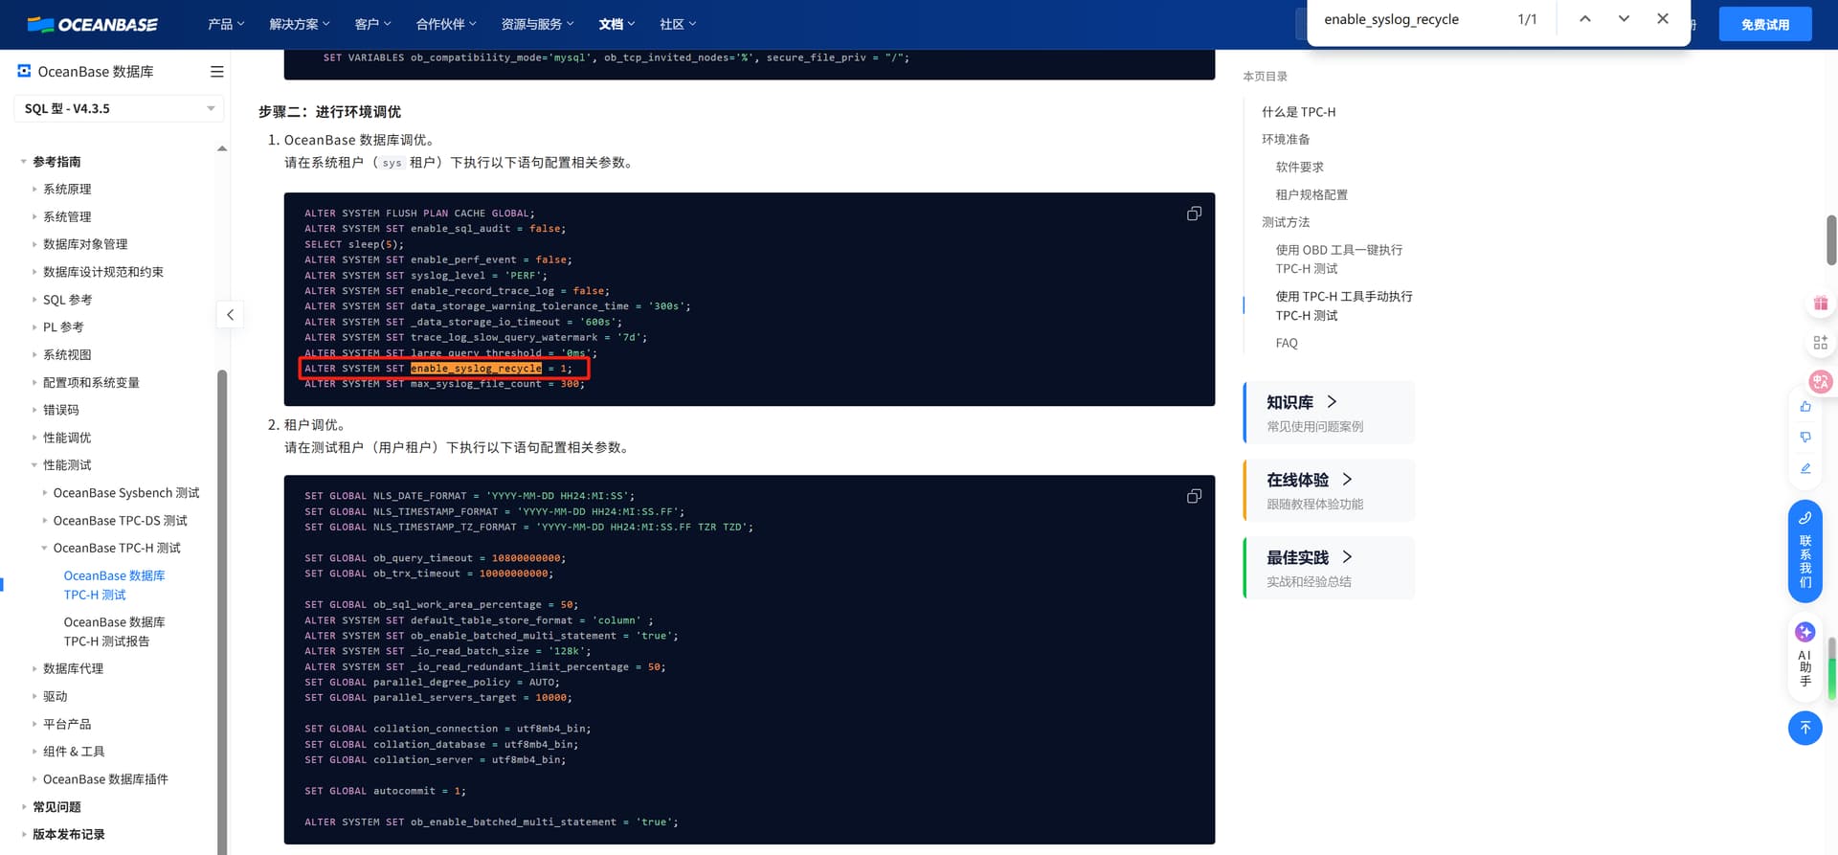The image size is (1838, 855).
Task: Open the 合作伙伴 navigation menu
Action: [446, 24]
